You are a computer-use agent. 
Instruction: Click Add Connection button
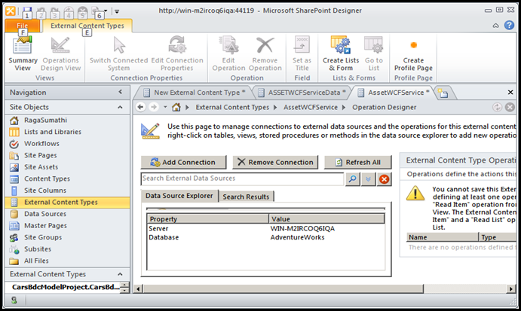pos(183,163)
